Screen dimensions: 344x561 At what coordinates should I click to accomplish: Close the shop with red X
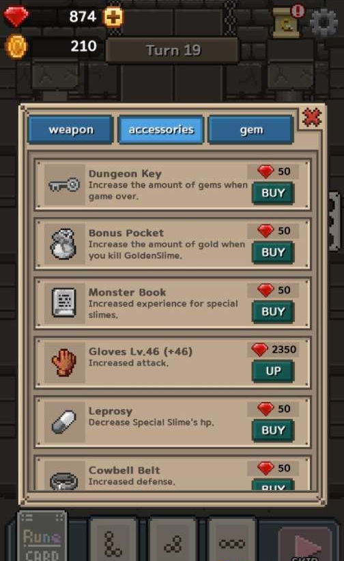[x=312, y=117]
